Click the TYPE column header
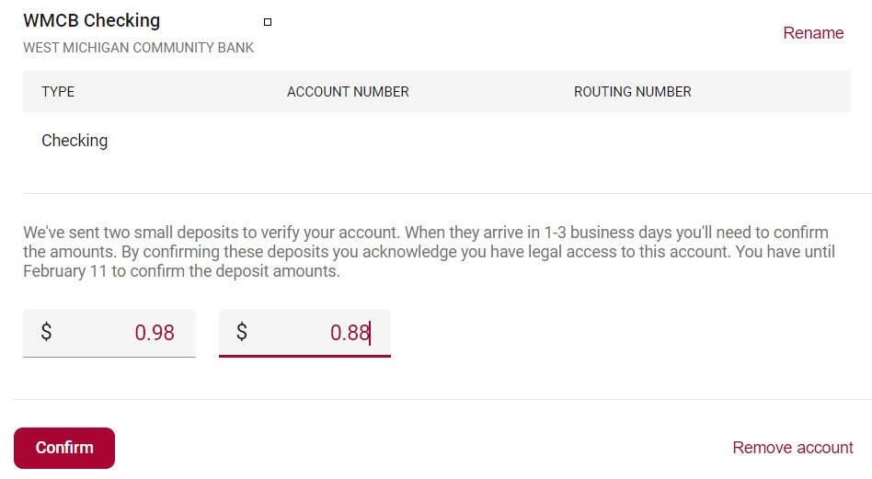This screenshot has width=872, height=479. 58,92
